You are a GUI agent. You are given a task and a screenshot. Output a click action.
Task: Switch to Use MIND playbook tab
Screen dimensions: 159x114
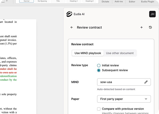[x=88, y=53]
